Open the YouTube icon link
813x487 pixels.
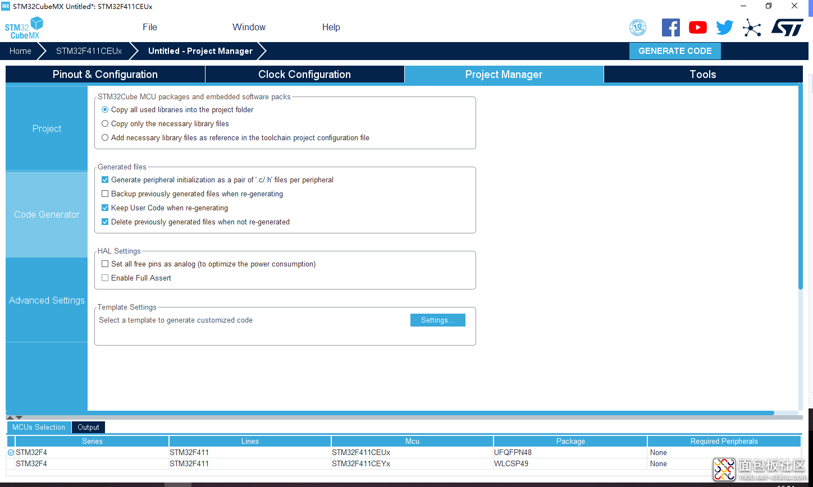tap(698, 27)
